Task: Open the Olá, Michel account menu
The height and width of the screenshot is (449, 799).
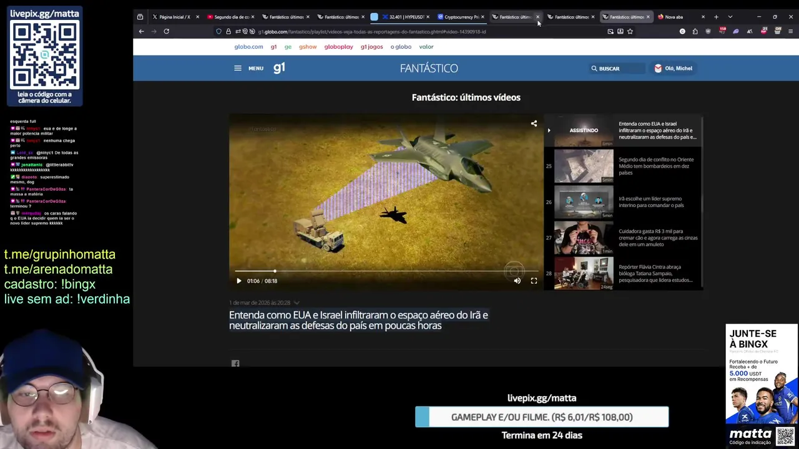Action: pyautogui.click(x=673, y=69)
